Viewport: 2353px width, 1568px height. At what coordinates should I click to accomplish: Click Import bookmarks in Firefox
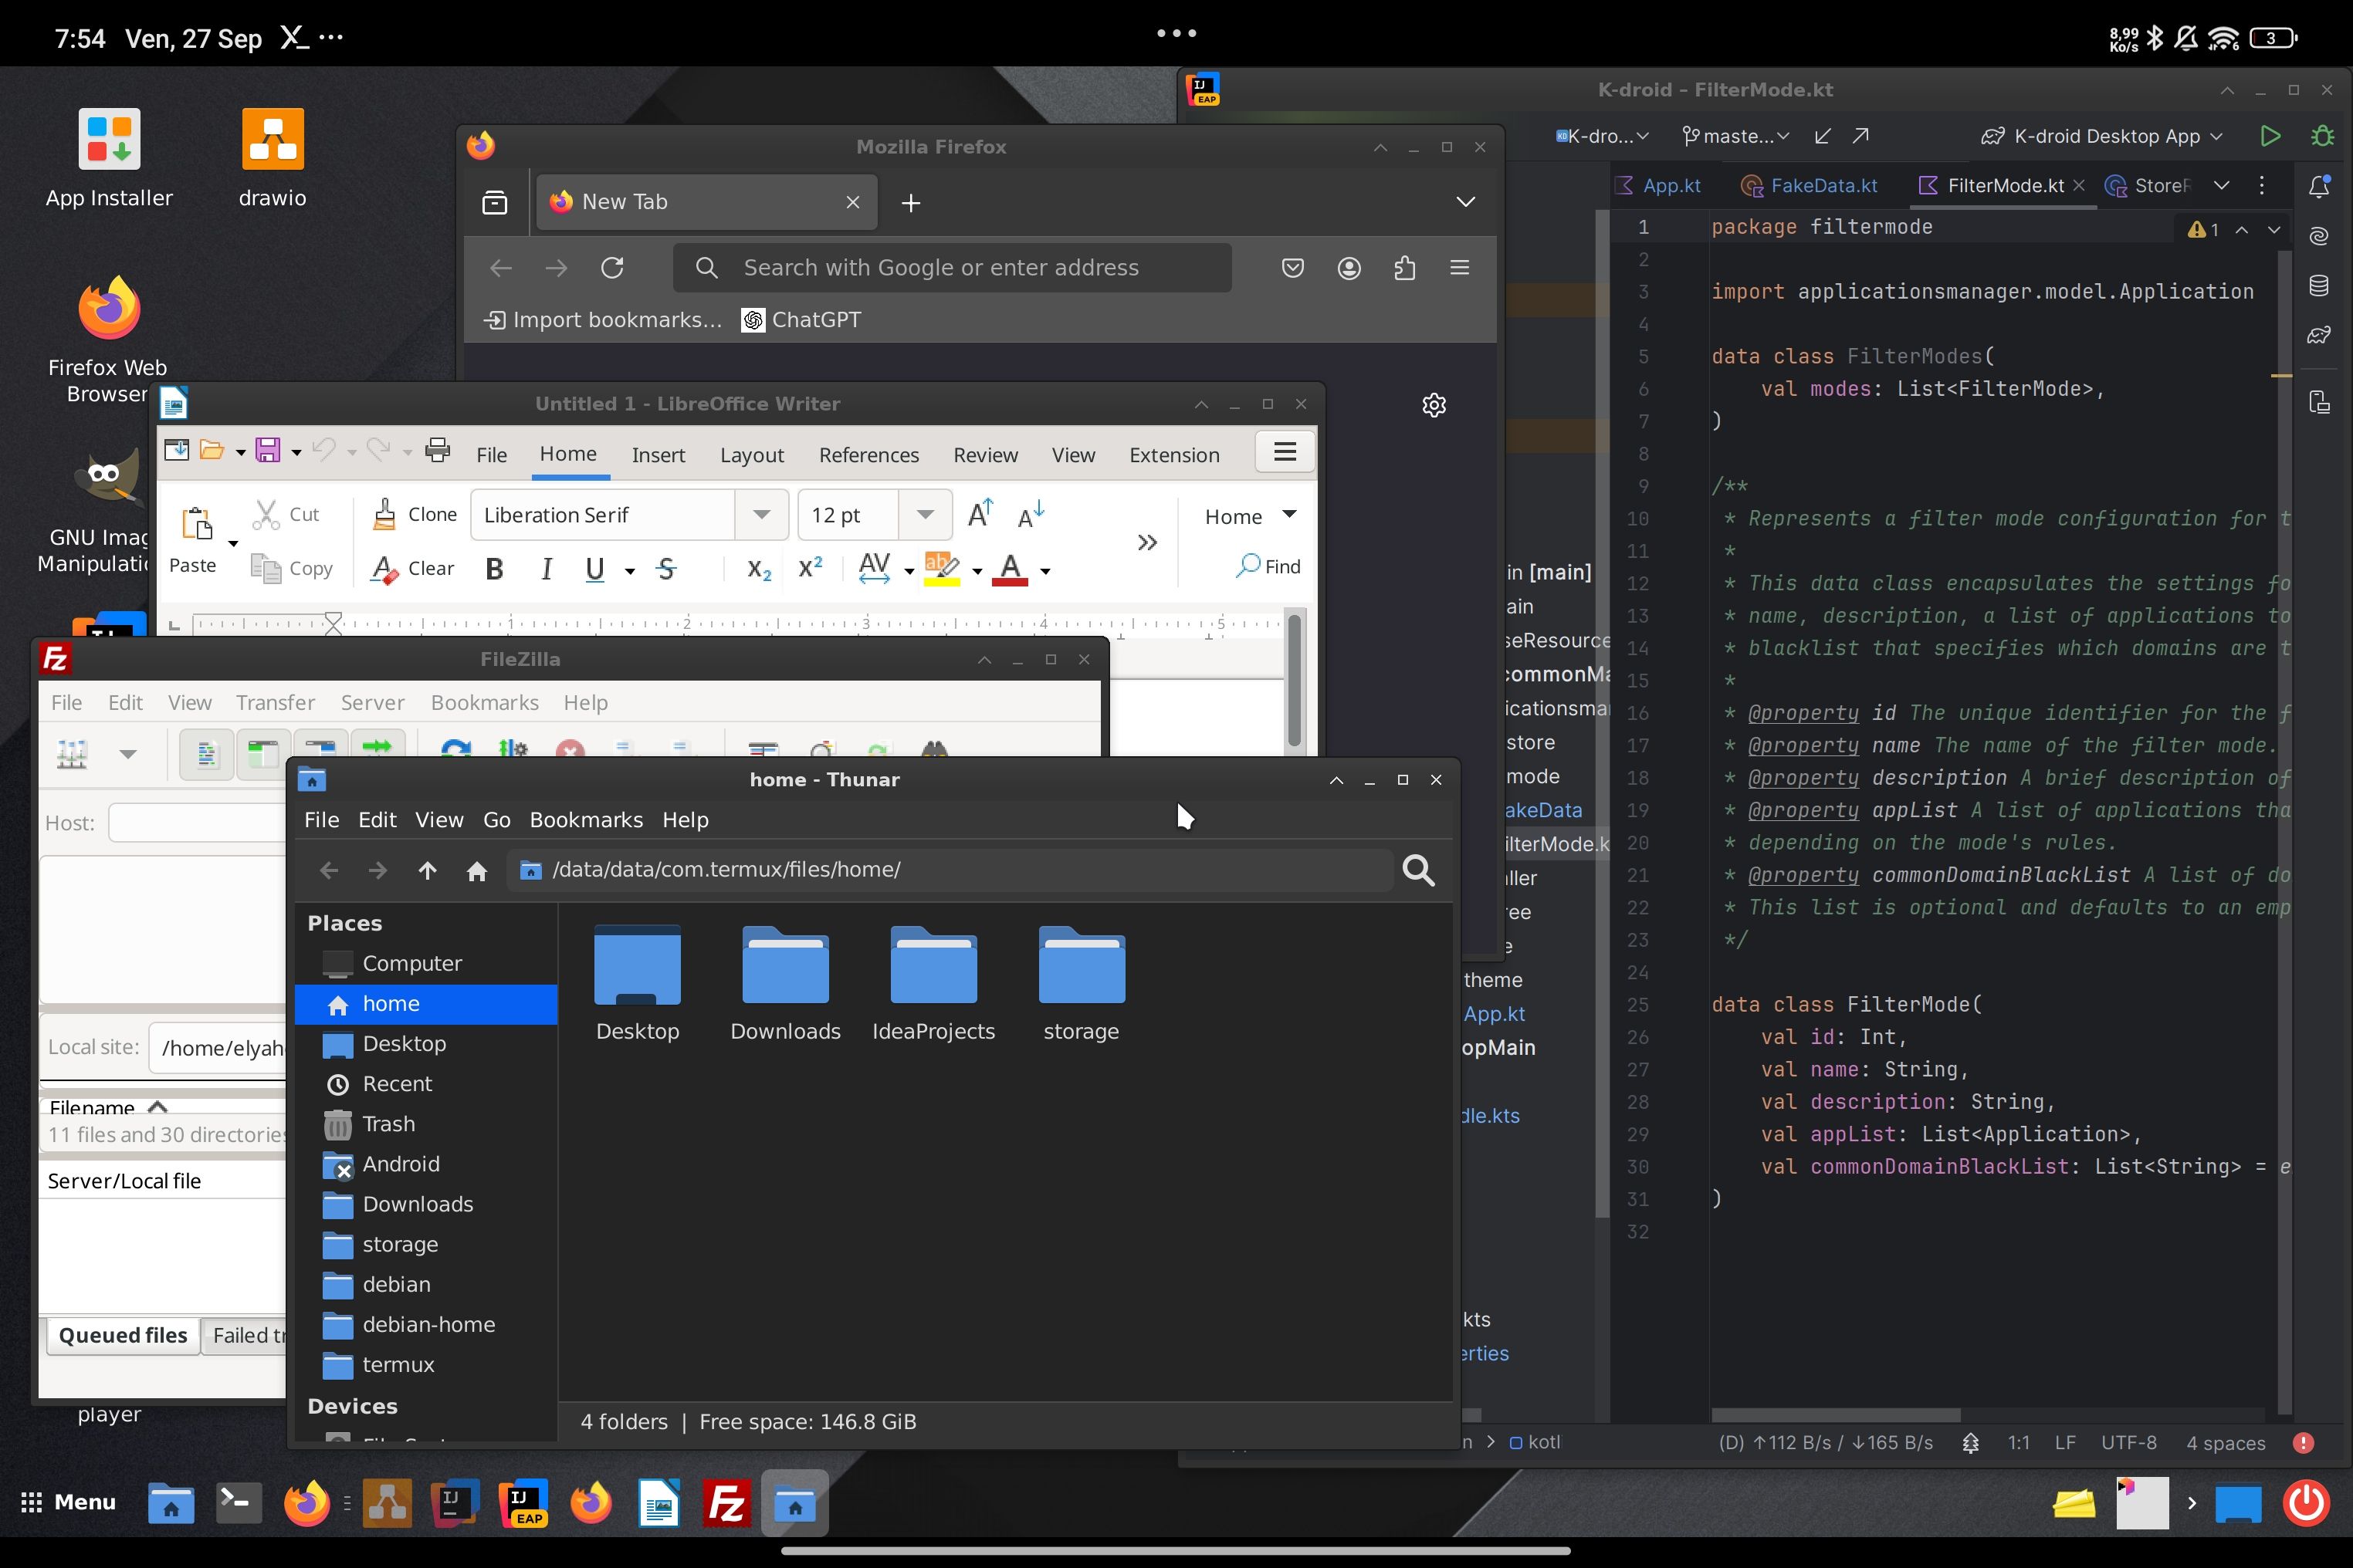[x=603, y=320]
